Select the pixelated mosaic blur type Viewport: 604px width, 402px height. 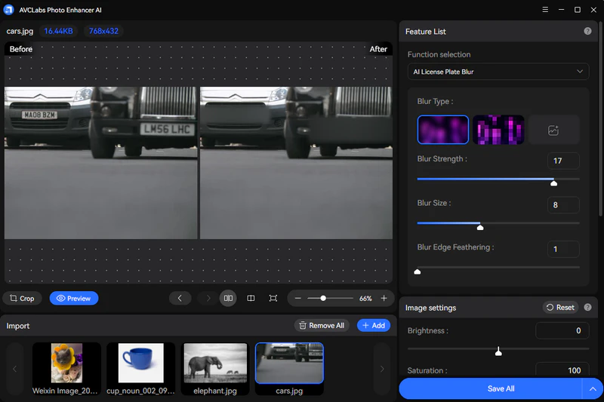pos(498,130)
